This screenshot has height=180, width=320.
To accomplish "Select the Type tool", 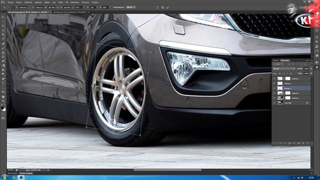I will (x=3, y=83).
